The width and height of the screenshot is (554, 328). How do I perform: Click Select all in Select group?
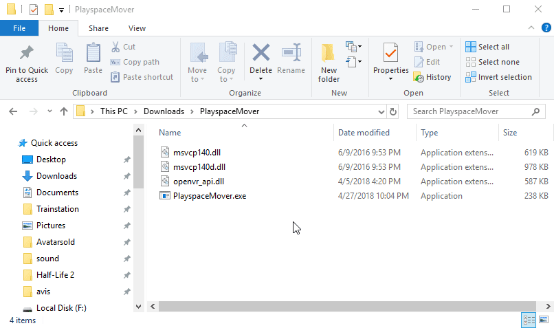point(487,47)
